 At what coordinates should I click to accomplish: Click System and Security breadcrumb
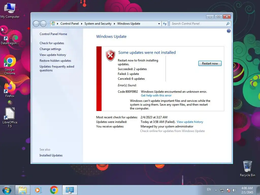98,24
